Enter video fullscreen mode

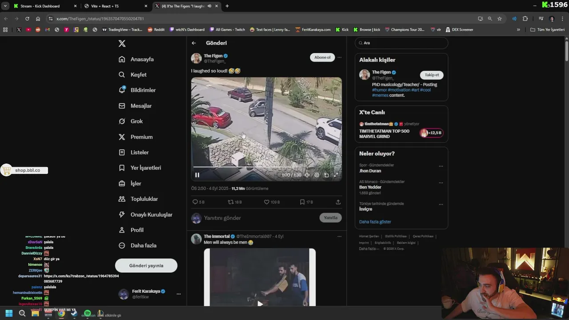[336, 175]
